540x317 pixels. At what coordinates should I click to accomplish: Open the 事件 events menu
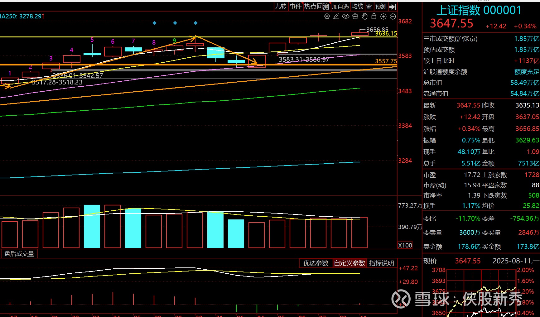click(295, 7)
